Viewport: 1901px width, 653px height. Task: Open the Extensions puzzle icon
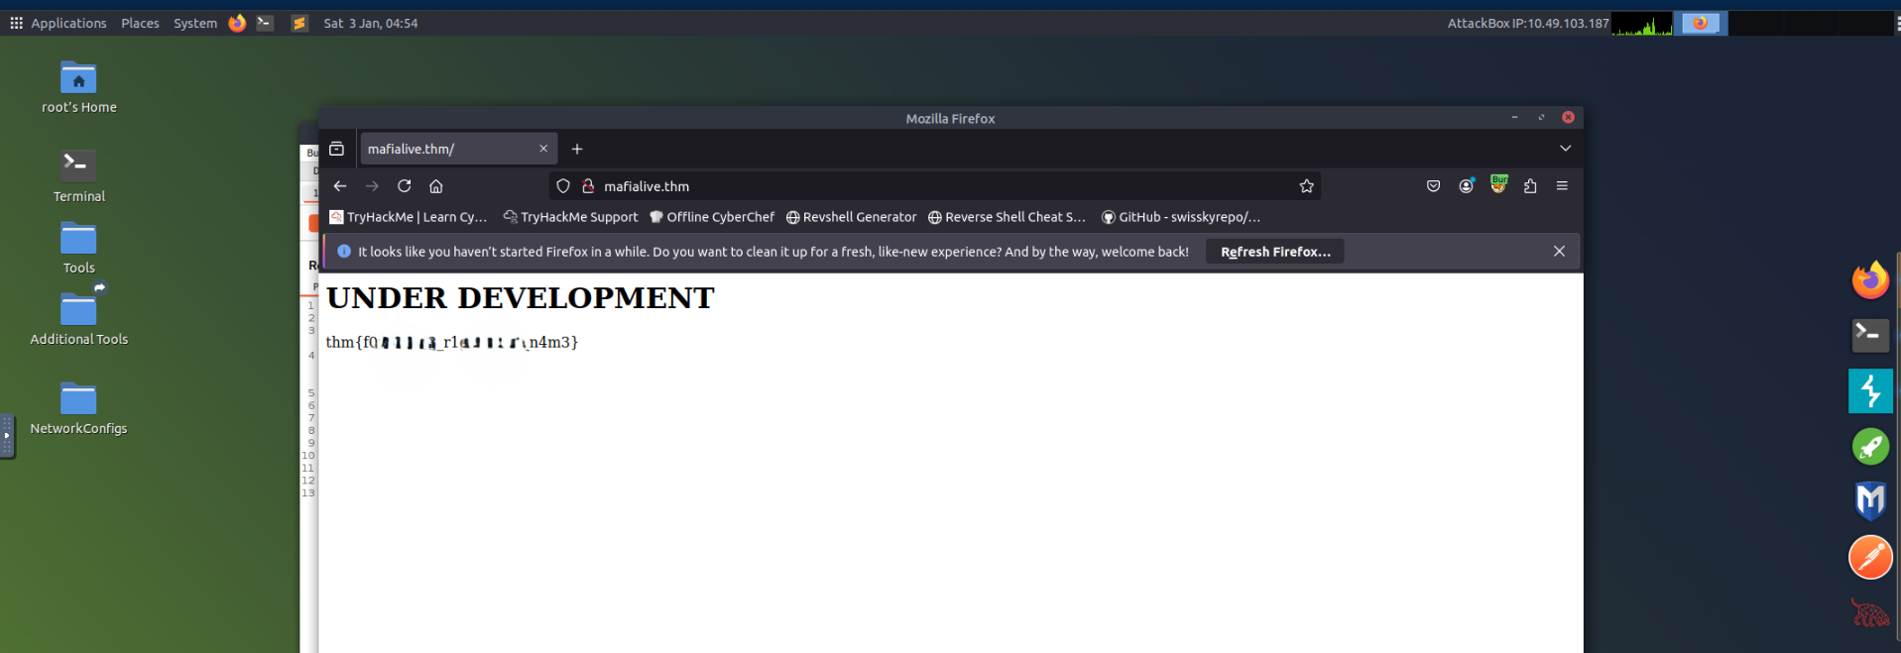1530,186
